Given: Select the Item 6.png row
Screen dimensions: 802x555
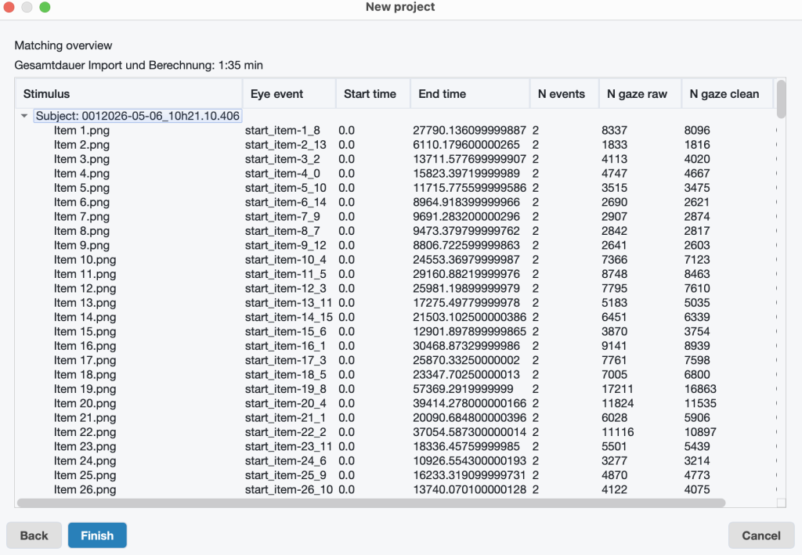Looking at the screenshot, I should [395, 202].
